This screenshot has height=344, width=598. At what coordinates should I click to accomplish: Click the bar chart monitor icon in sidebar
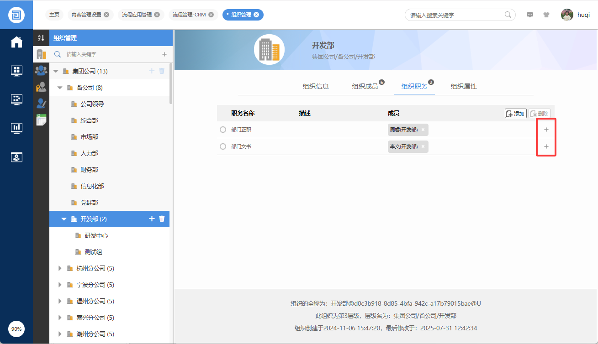(x=16, y=128)
